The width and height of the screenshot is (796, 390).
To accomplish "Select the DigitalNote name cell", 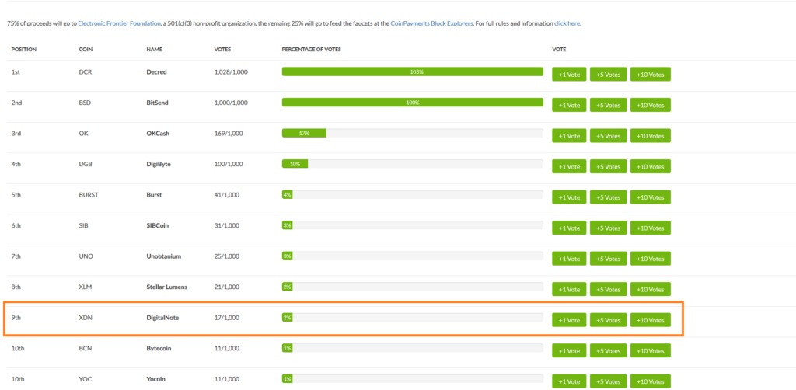I will [162, 318].
